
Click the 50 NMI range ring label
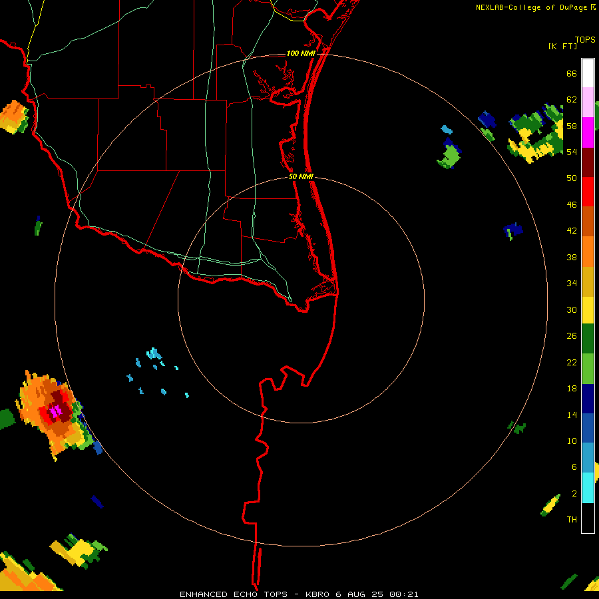[x=301, y=176]
